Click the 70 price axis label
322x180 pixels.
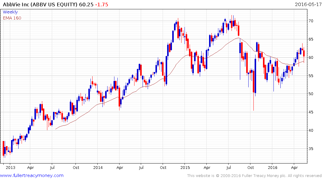311,21
